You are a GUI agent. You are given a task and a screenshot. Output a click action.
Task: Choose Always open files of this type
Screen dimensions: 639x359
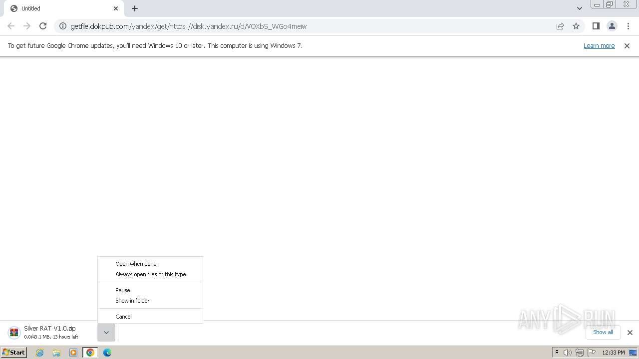150,274
